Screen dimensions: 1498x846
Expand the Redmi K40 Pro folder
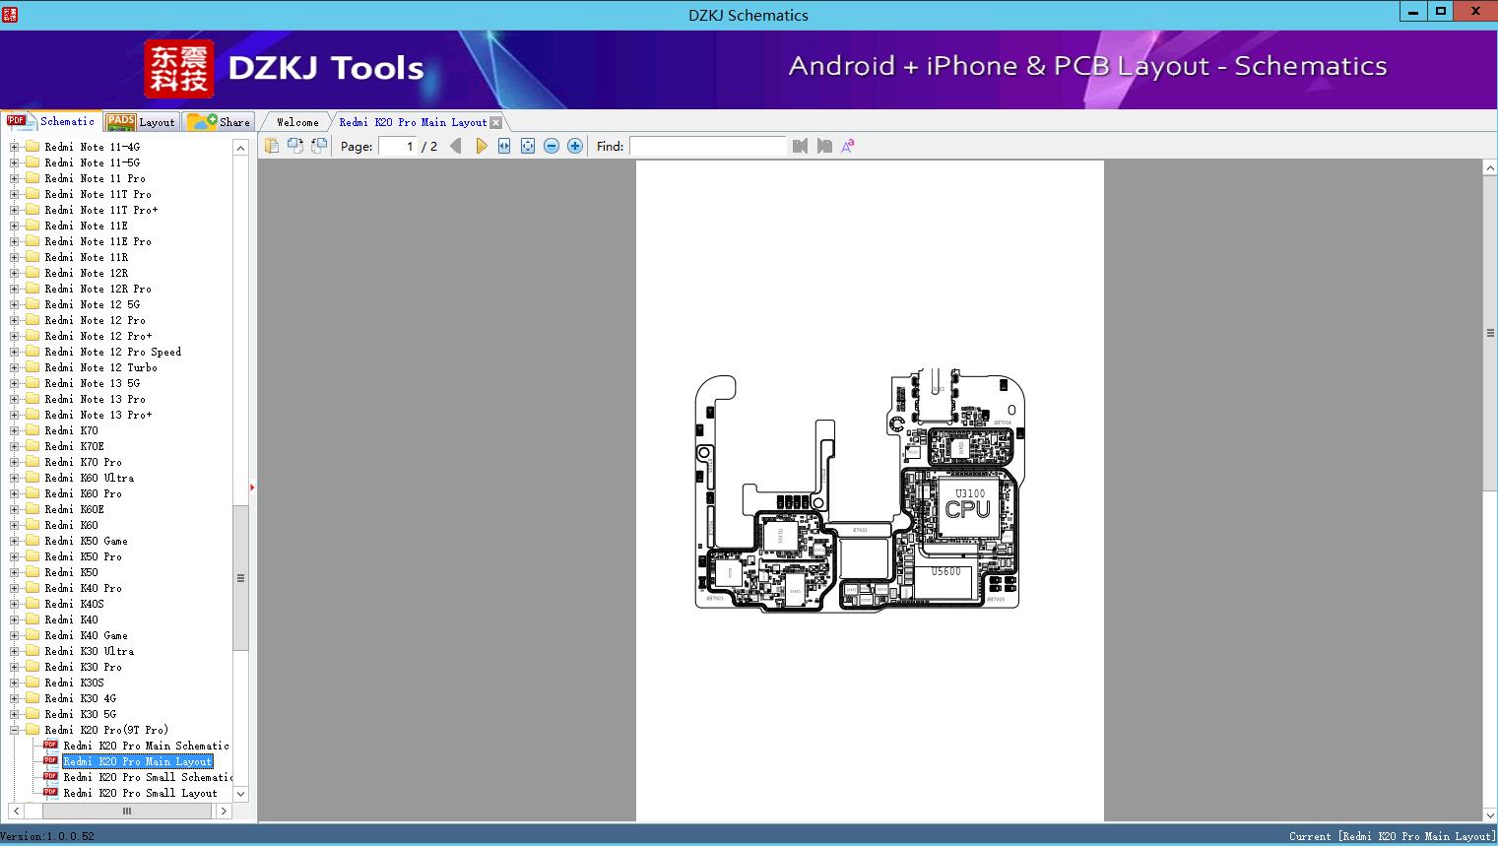[15, 588]
